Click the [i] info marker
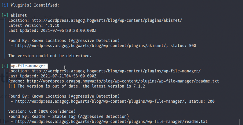Screen dimensions: 243x125 coord(4,5)
